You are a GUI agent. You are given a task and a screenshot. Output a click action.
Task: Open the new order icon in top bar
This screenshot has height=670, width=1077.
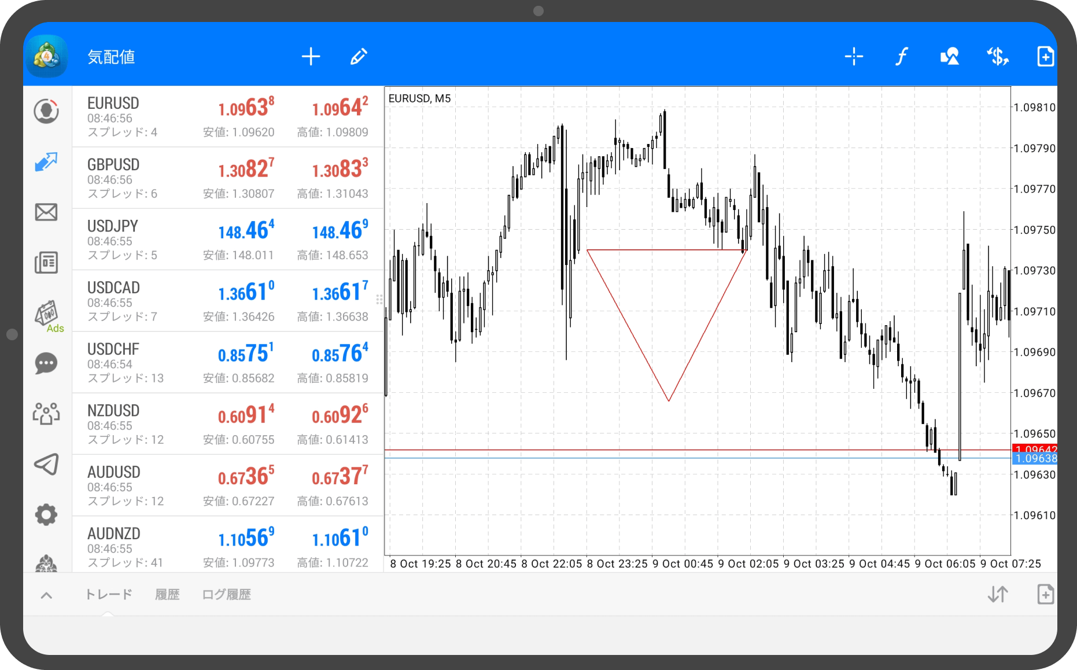point(1045,57)
